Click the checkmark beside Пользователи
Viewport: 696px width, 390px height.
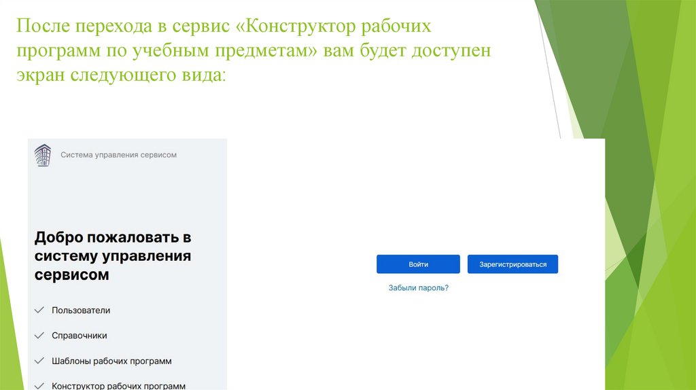tap(39, 310)
